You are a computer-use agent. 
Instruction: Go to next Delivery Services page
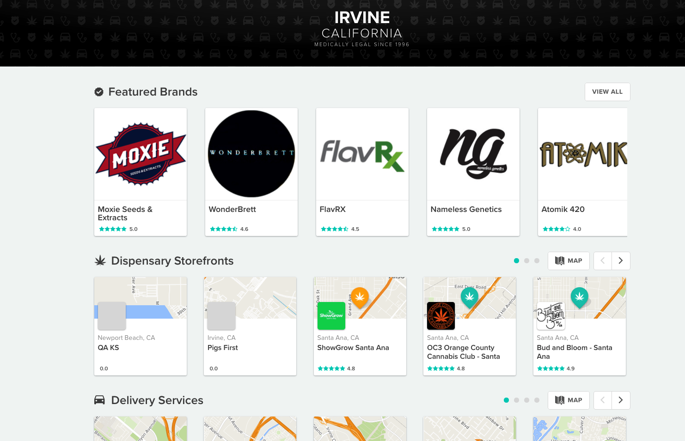(x=621, y=400)
